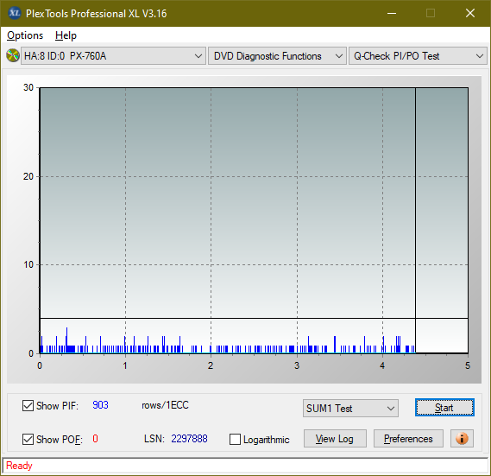Click the PlexTools XL app icon
Viewport: 491px width, 476px height.
click(14, 13)
